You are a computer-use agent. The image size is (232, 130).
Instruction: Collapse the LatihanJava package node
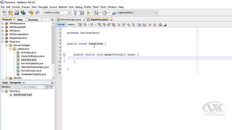(10, 49)
